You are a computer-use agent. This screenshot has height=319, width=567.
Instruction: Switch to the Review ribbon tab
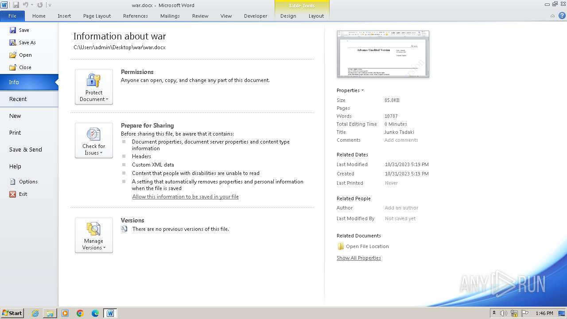click(x=200, y=16)
